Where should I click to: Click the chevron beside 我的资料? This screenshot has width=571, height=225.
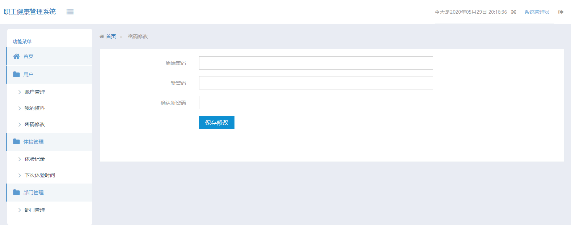click(20, 108)
